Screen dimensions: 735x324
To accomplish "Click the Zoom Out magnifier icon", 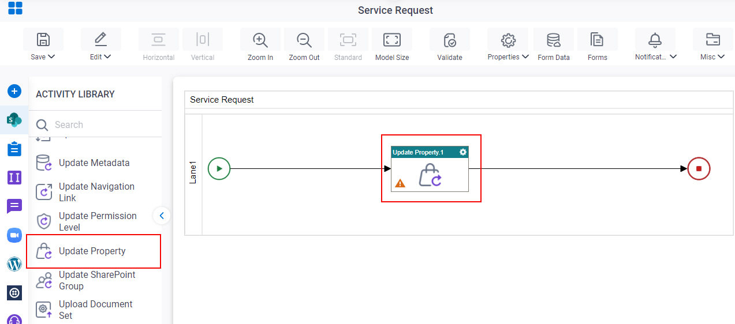I will [x=304, y=40].
